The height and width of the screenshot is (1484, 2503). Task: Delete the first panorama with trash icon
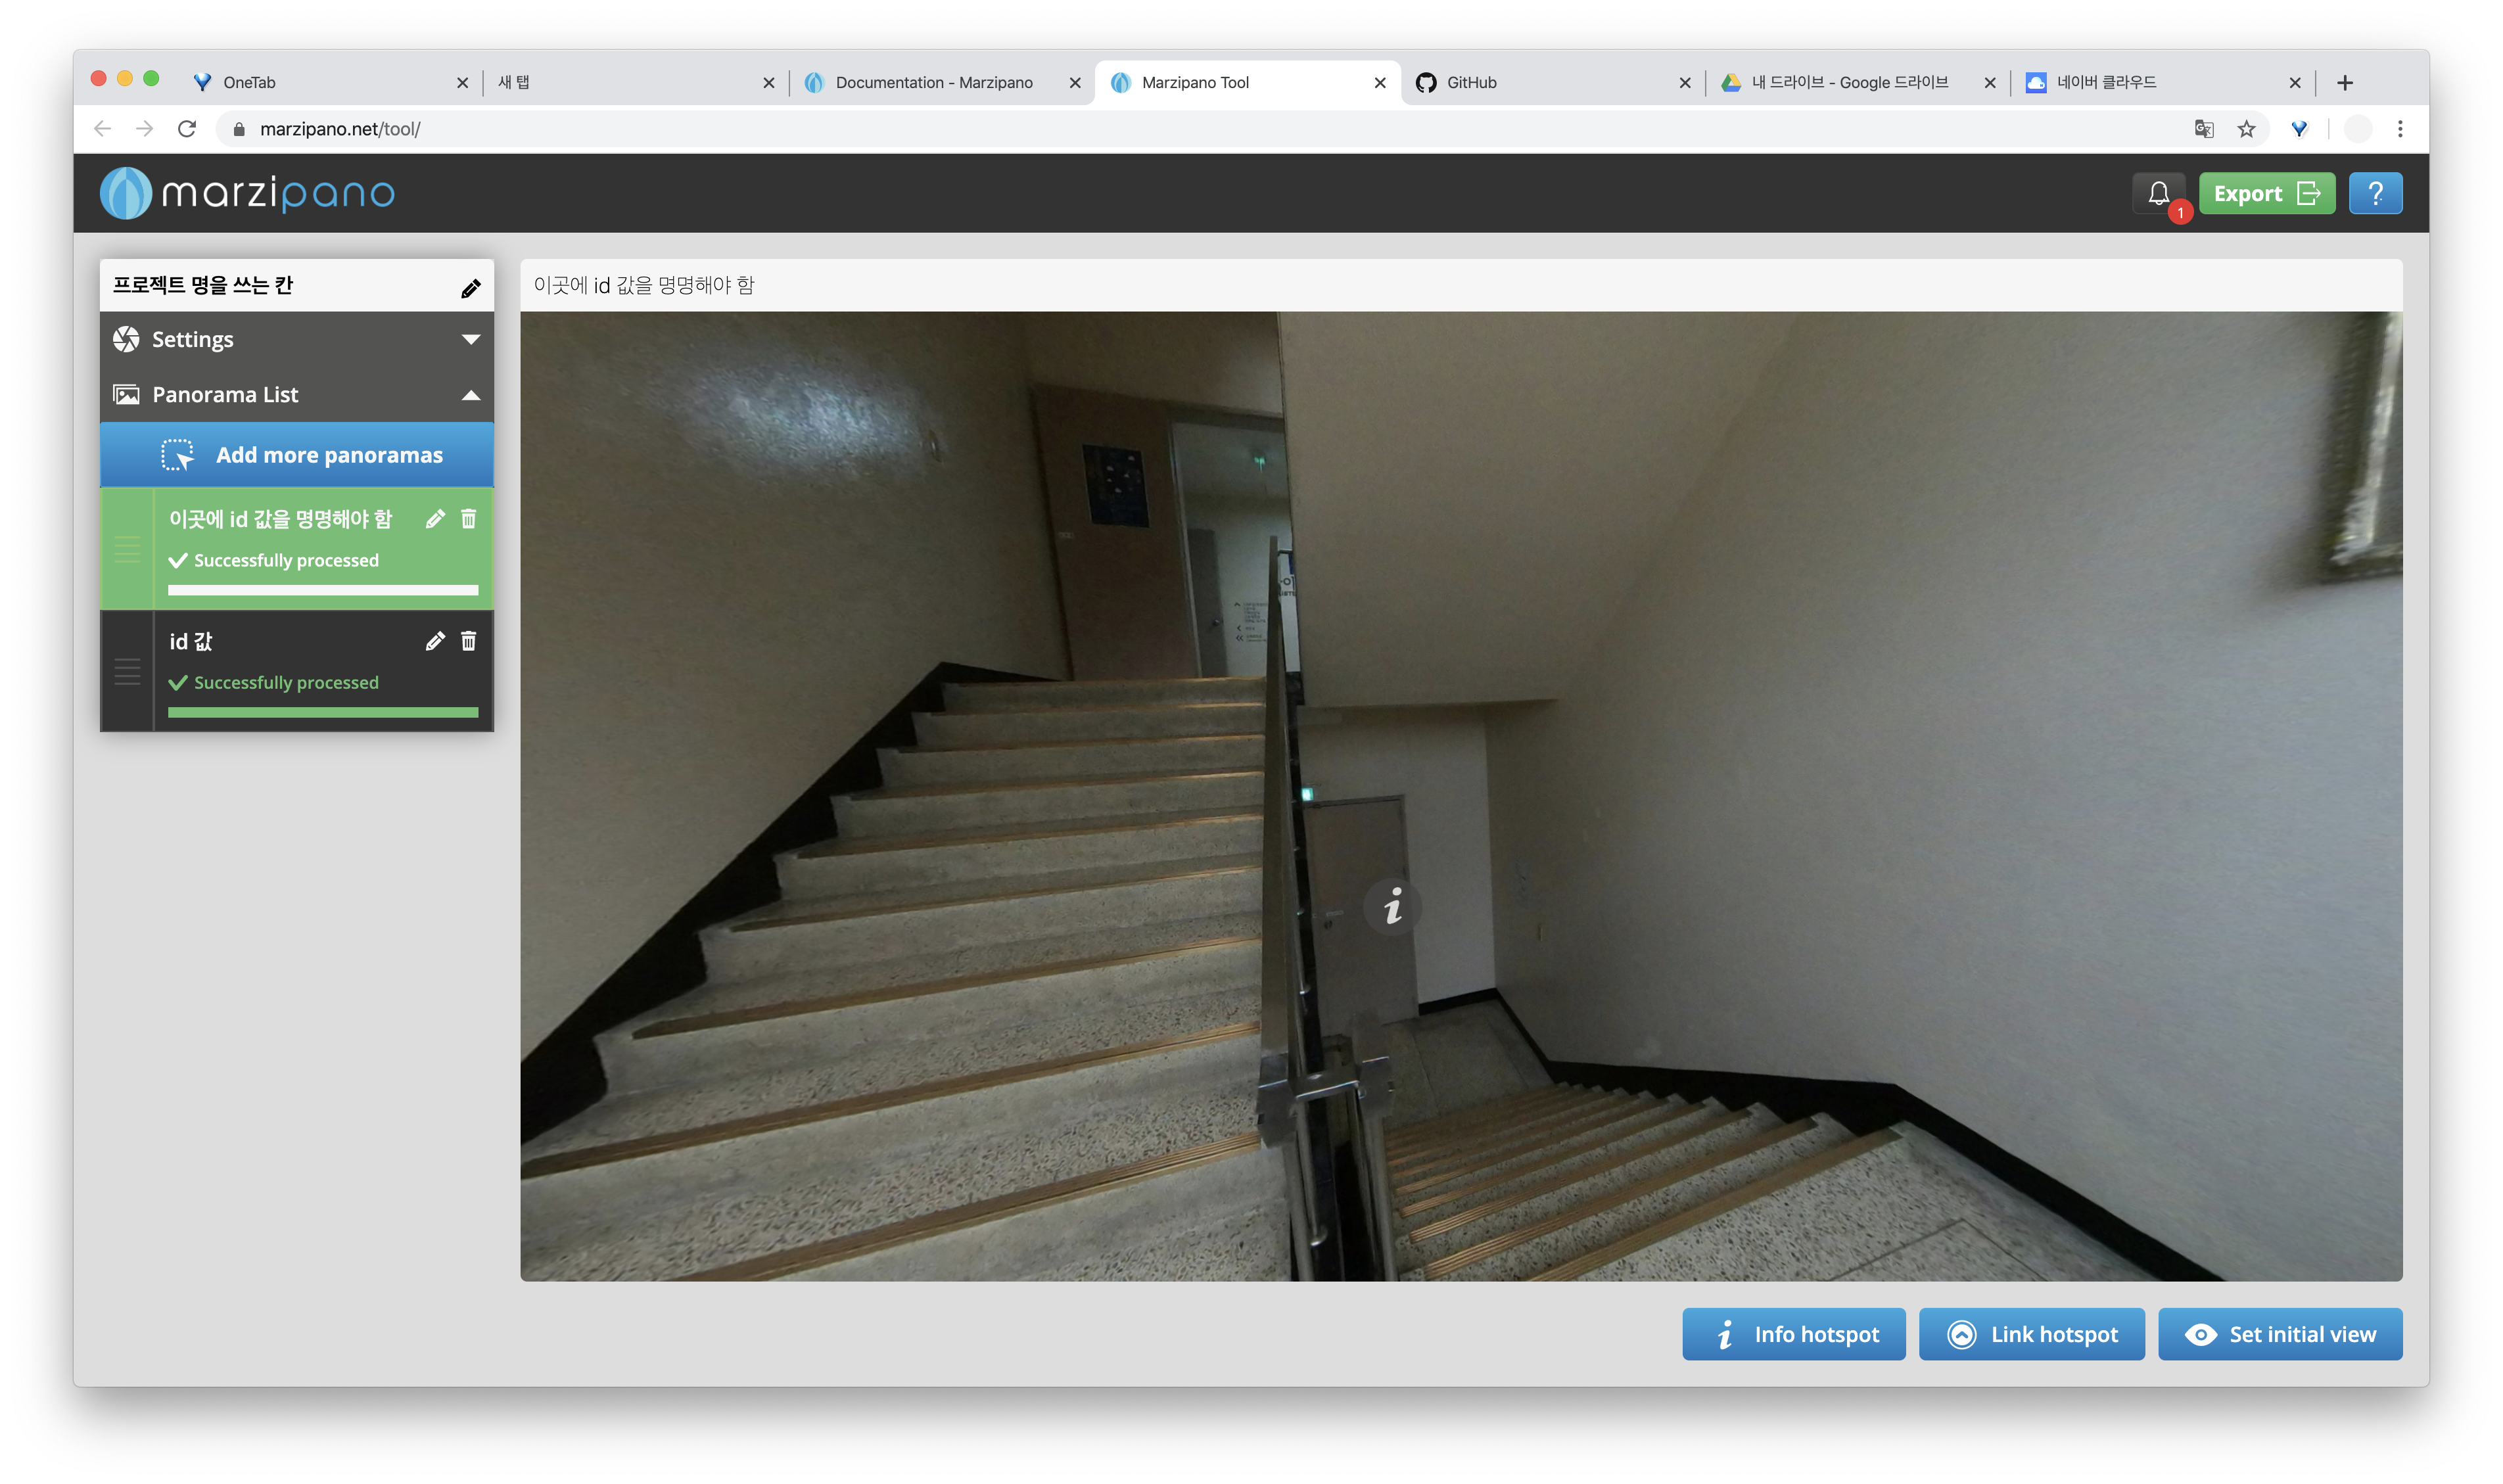coord(468,519)
